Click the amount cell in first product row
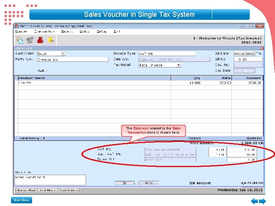 247,83
